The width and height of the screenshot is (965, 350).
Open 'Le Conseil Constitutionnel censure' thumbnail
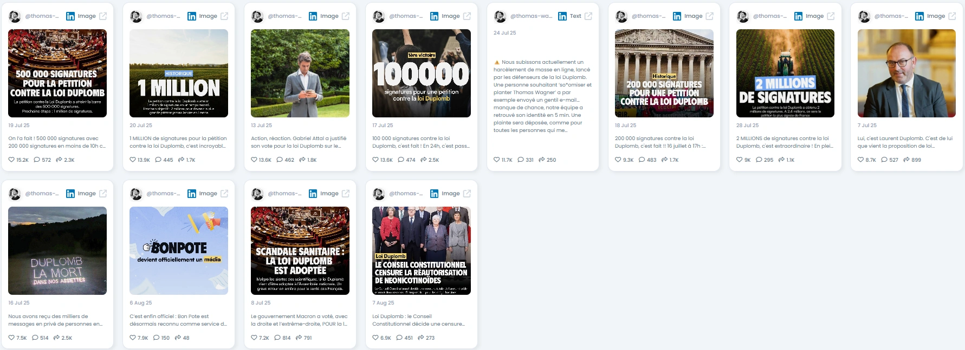(x=422, y=250)
